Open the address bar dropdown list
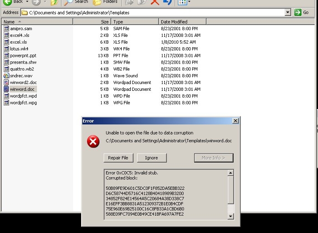Image resolution: width=318 pixels, height=233 pixels. (x=288, y=13)
